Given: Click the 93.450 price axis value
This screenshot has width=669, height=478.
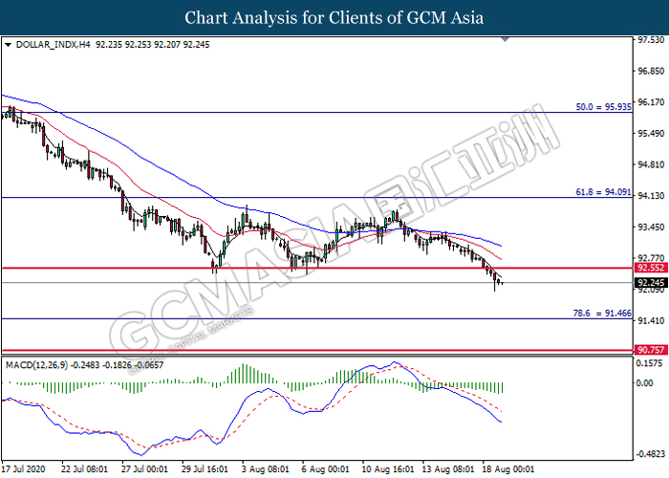Looking at the screenshot, I should [651, 228].
